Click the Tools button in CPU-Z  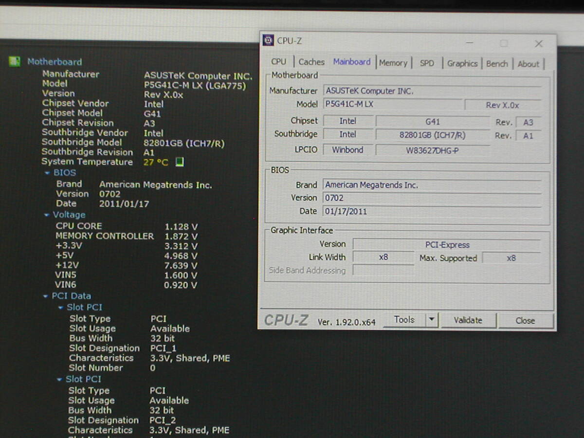404,320
